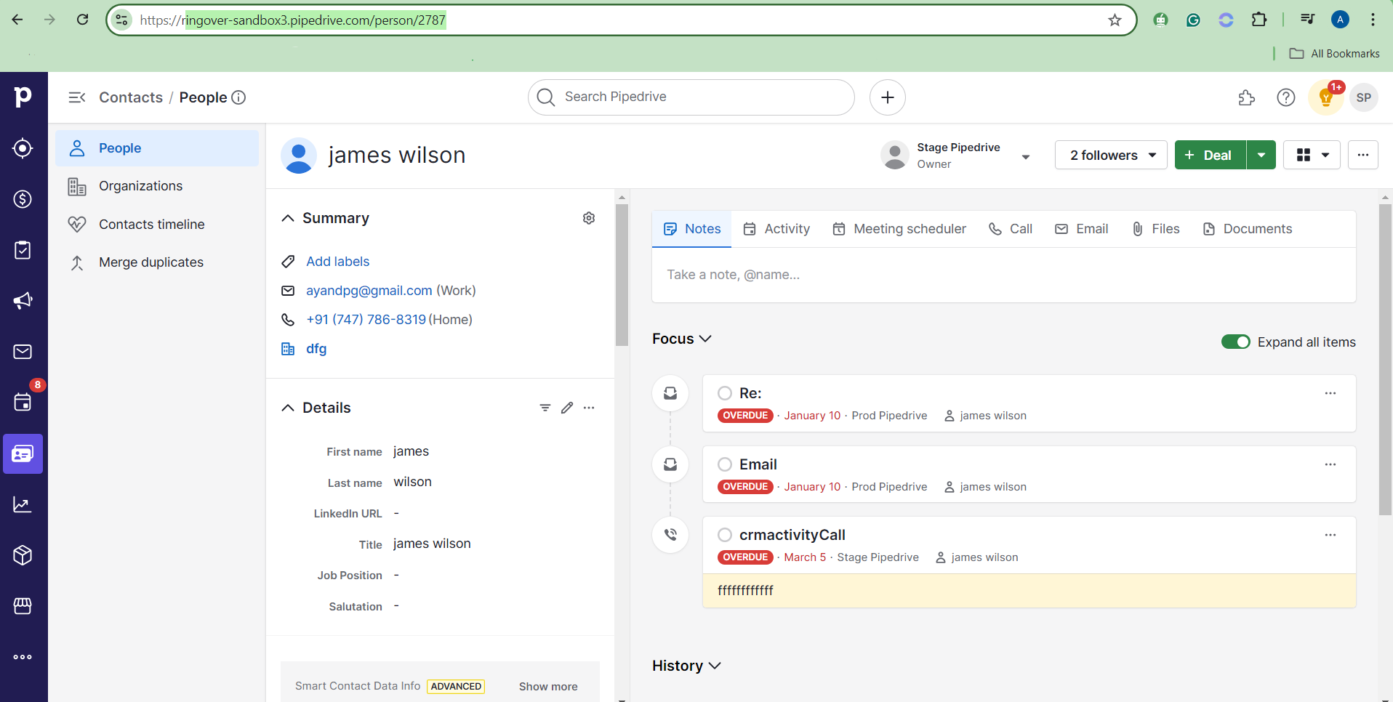
Task: Collapse the Details section
Action: coord(288,408)
